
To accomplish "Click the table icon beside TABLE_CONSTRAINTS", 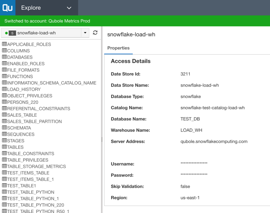I will click(x=4, y=153).
